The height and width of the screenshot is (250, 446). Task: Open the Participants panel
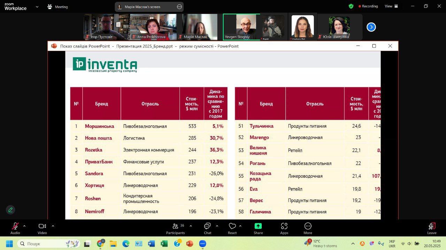pyautogui.click(x=176, y=228)
